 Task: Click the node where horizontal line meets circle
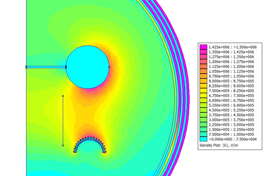click(x=66, y=67)
